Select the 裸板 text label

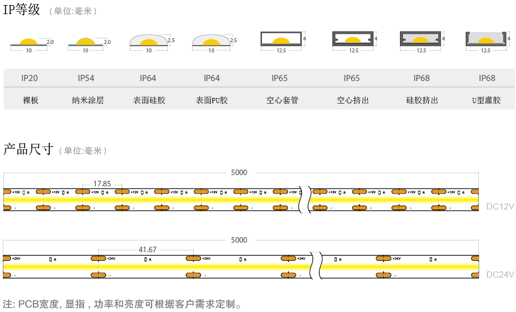click(30, 101)
